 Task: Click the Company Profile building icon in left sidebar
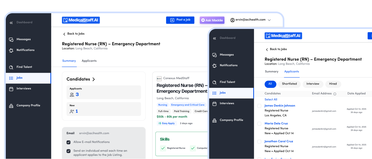coord(11,106)
